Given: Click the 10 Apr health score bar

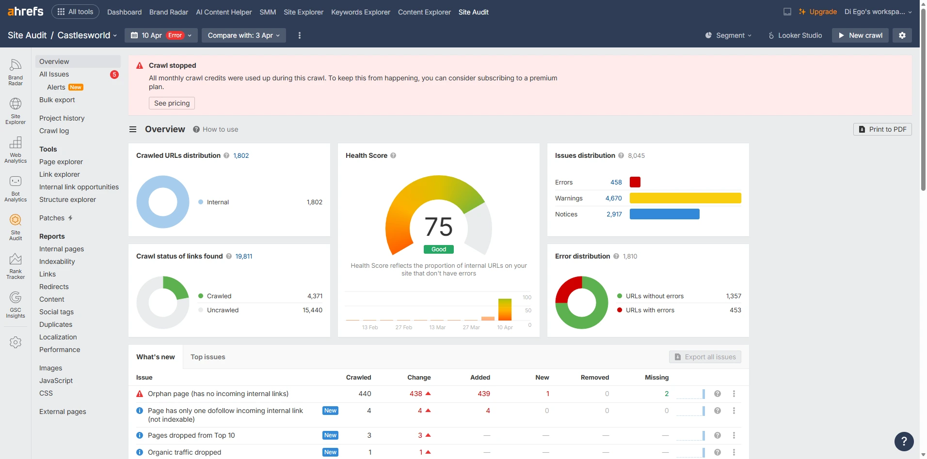Looking at the screenshot, I should [505, 309].
